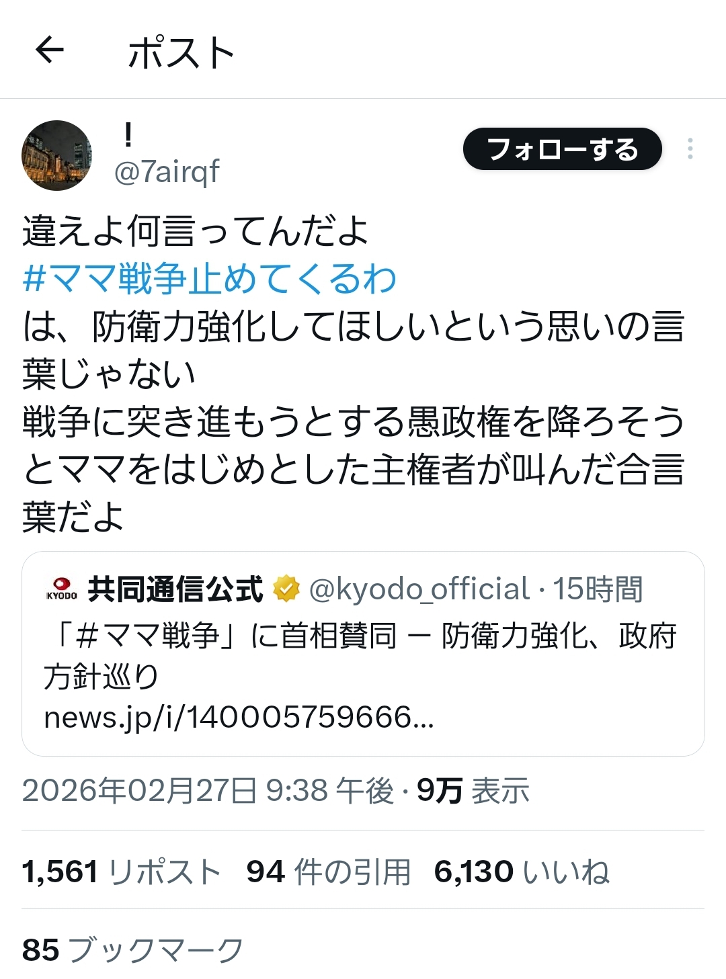Open the news.jp article link
Screen dimensions: 726x979
[239, 717]
